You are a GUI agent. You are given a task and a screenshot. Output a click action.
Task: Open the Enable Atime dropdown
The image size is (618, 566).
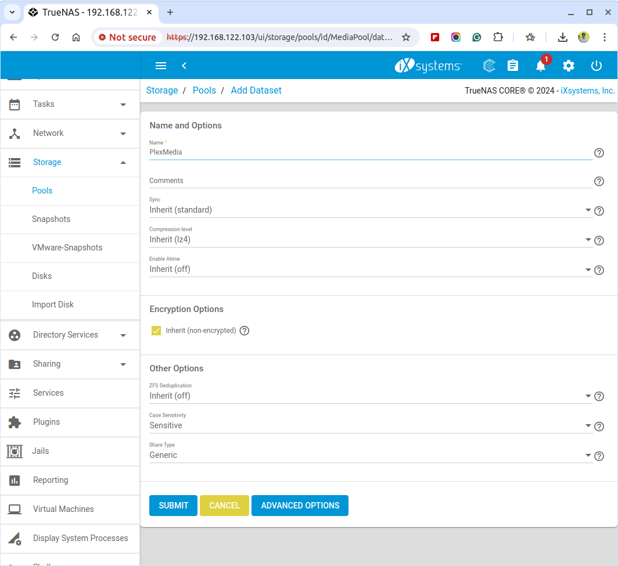pyautogui.click(x=371, y=269)
